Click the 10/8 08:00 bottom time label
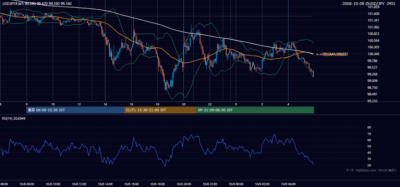 tap(27, 184)
